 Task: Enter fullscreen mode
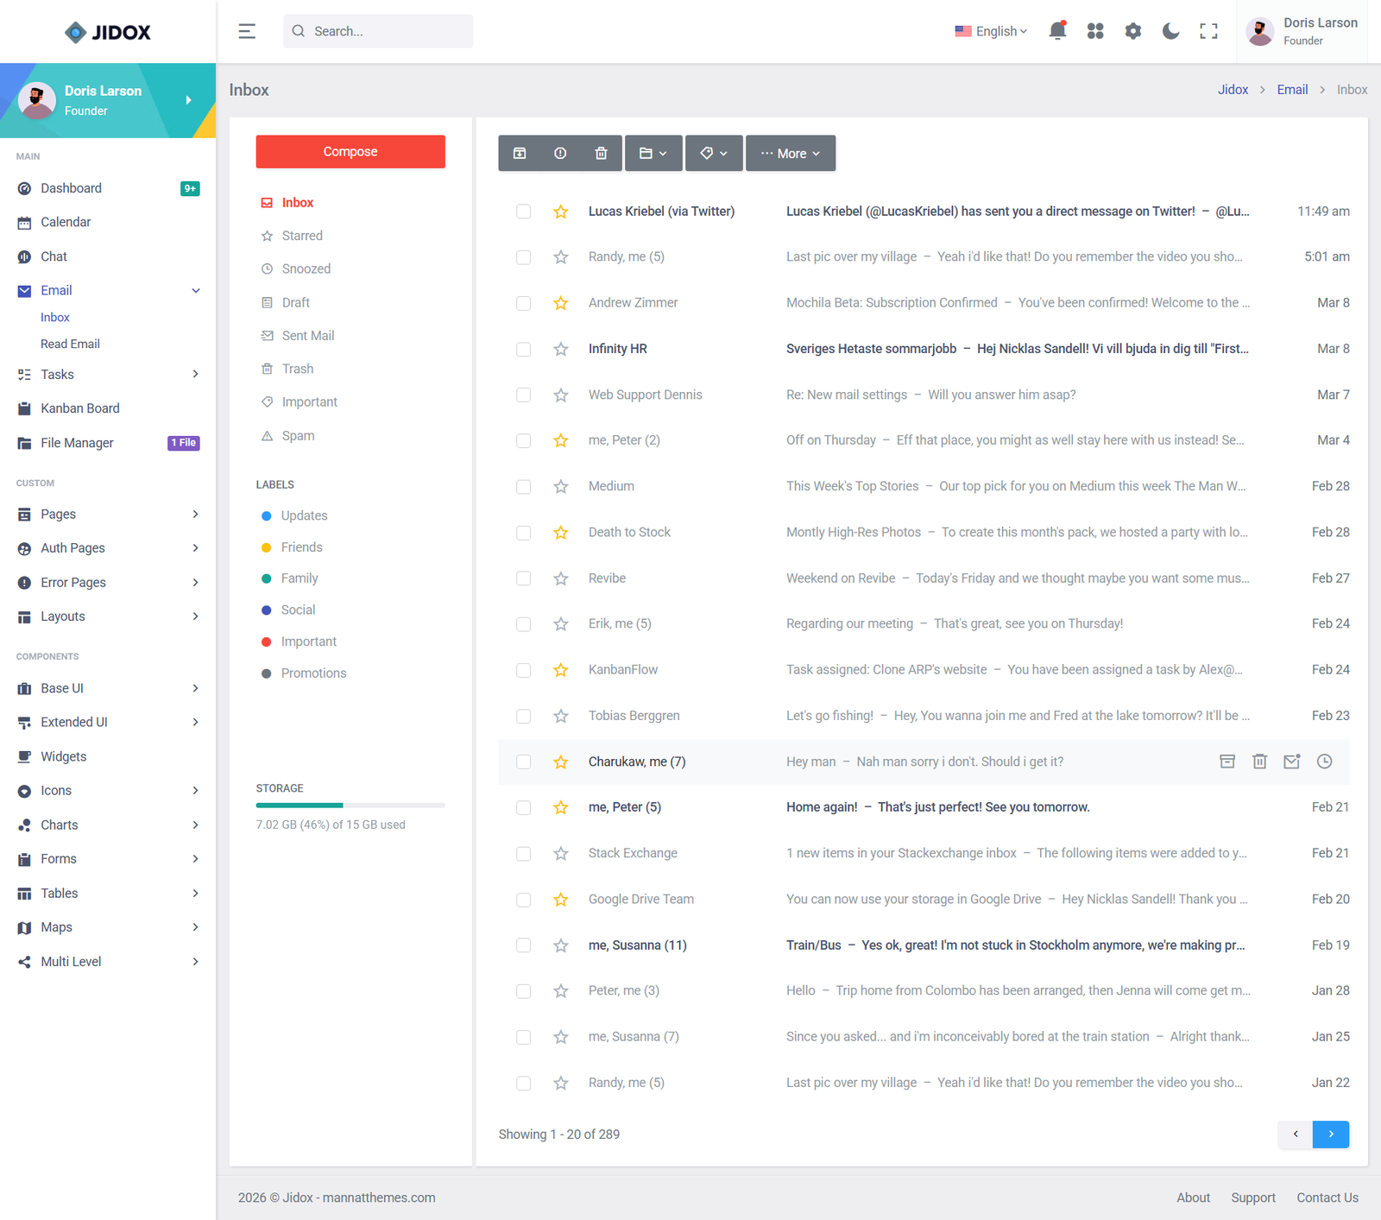pyautogui.click(x=1208, y=31)
